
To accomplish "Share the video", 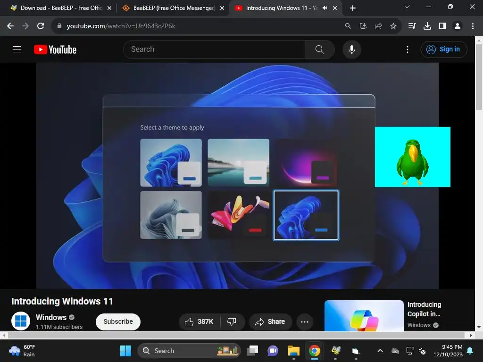I will pyautogui.click(x=270, y=321).
